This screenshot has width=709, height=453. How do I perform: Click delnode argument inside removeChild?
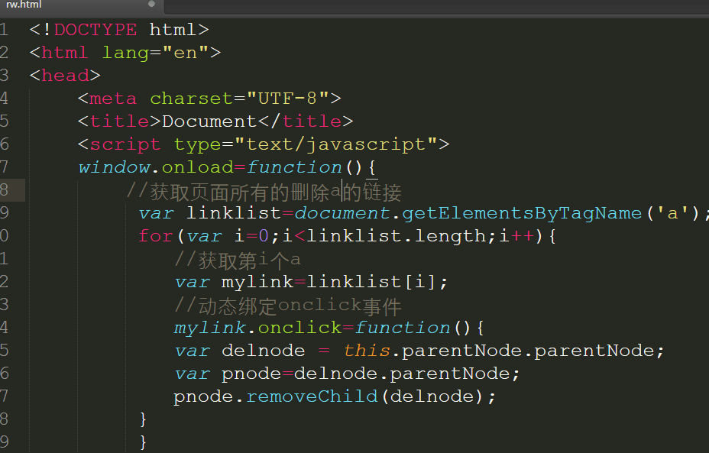point(432,397)
